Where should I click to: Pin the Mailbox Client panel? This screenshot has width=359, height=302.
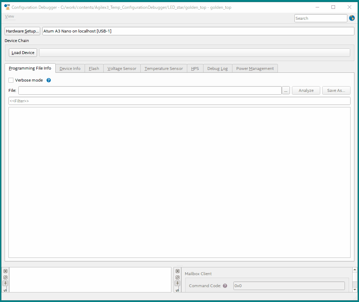pos(177,283)
